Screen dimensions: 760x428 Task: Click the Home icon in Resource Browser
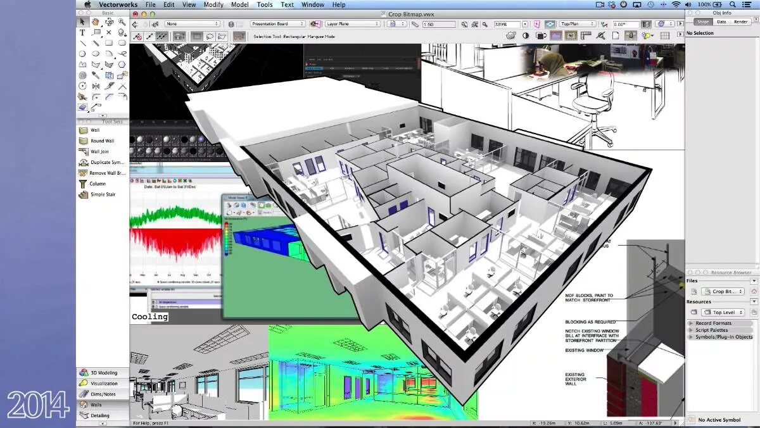(754, 291)
